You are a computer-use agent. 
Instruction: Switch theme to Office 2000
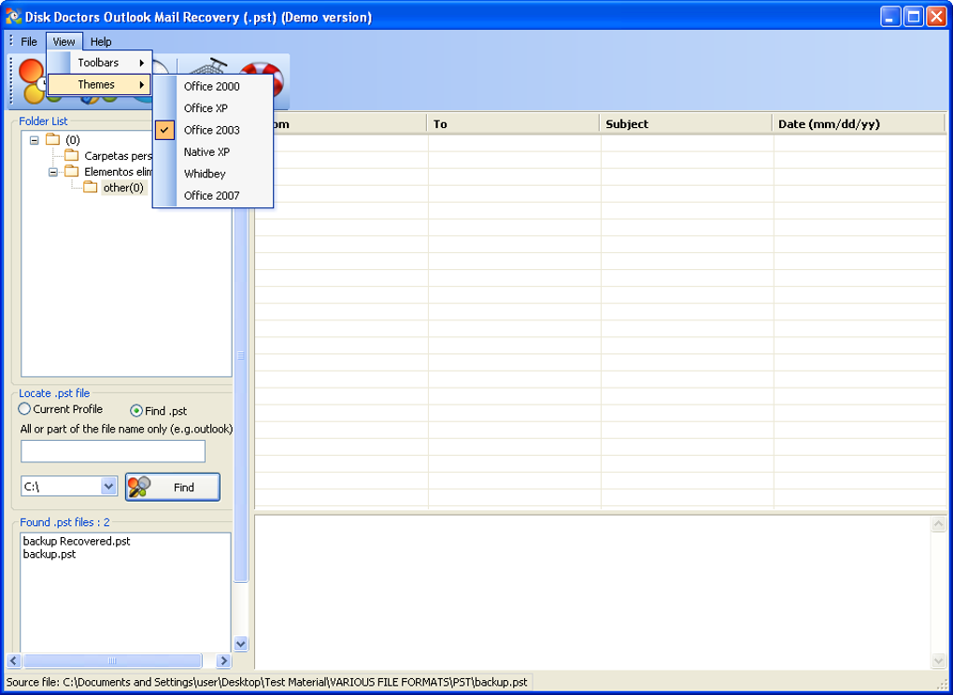coord(211,86)
